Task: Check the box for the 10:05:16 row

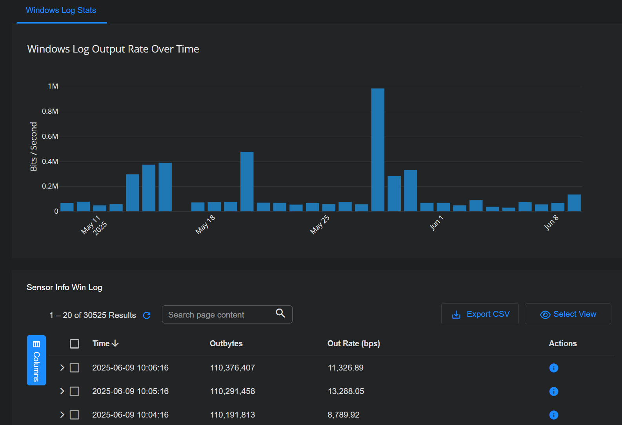Action: click(x=75, y=391)
